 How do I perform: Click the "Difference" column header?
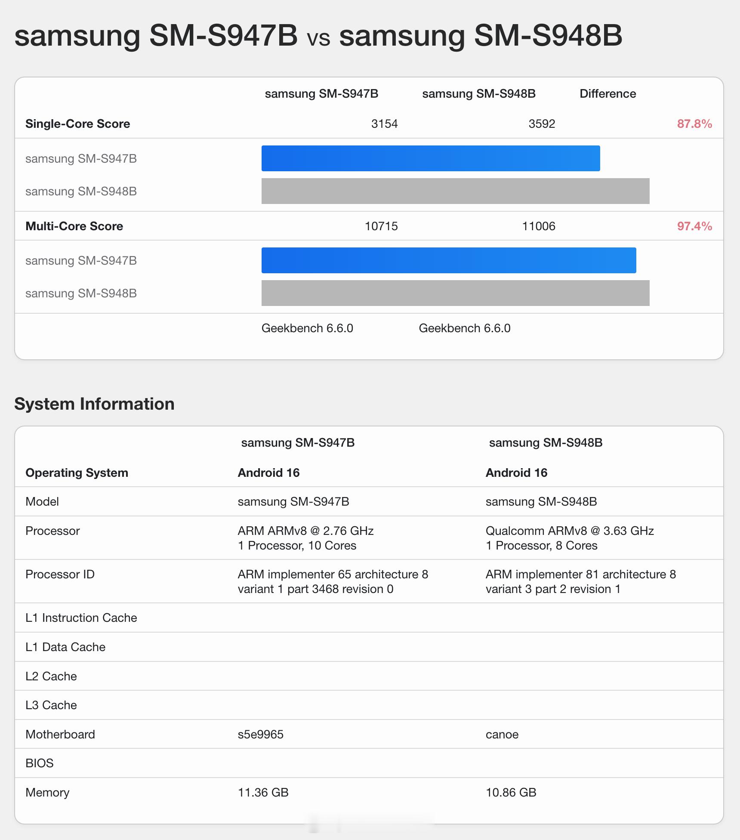(607, 94)
